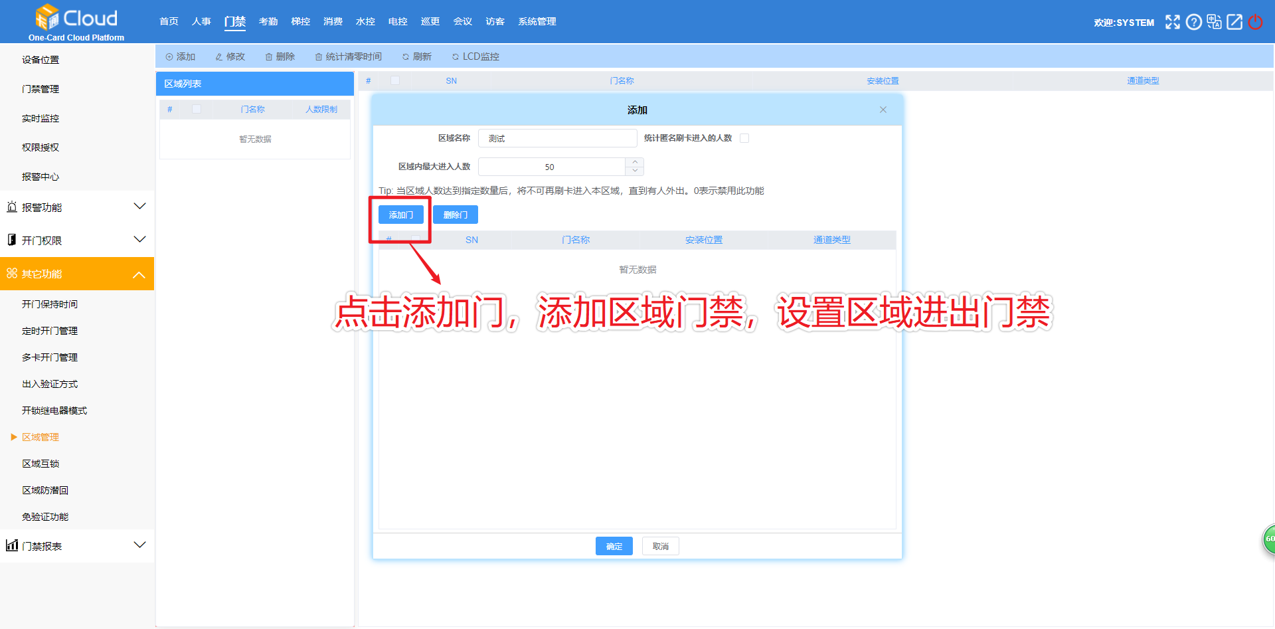The height and width of the screenshot is (629, 1275).
Task: Select 实时监控 in sidebar
Action: (41, 118)
